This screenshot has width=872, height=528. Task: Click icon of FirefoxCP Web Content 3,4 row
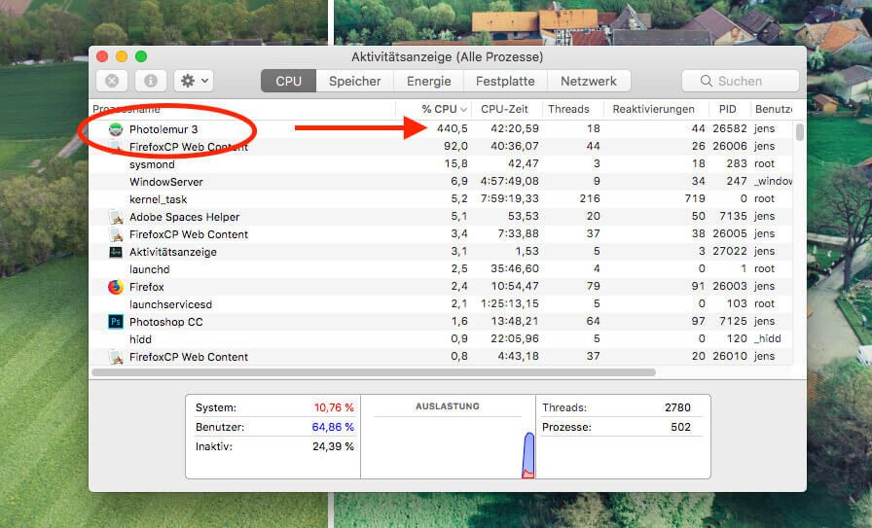tap(116, 234)
